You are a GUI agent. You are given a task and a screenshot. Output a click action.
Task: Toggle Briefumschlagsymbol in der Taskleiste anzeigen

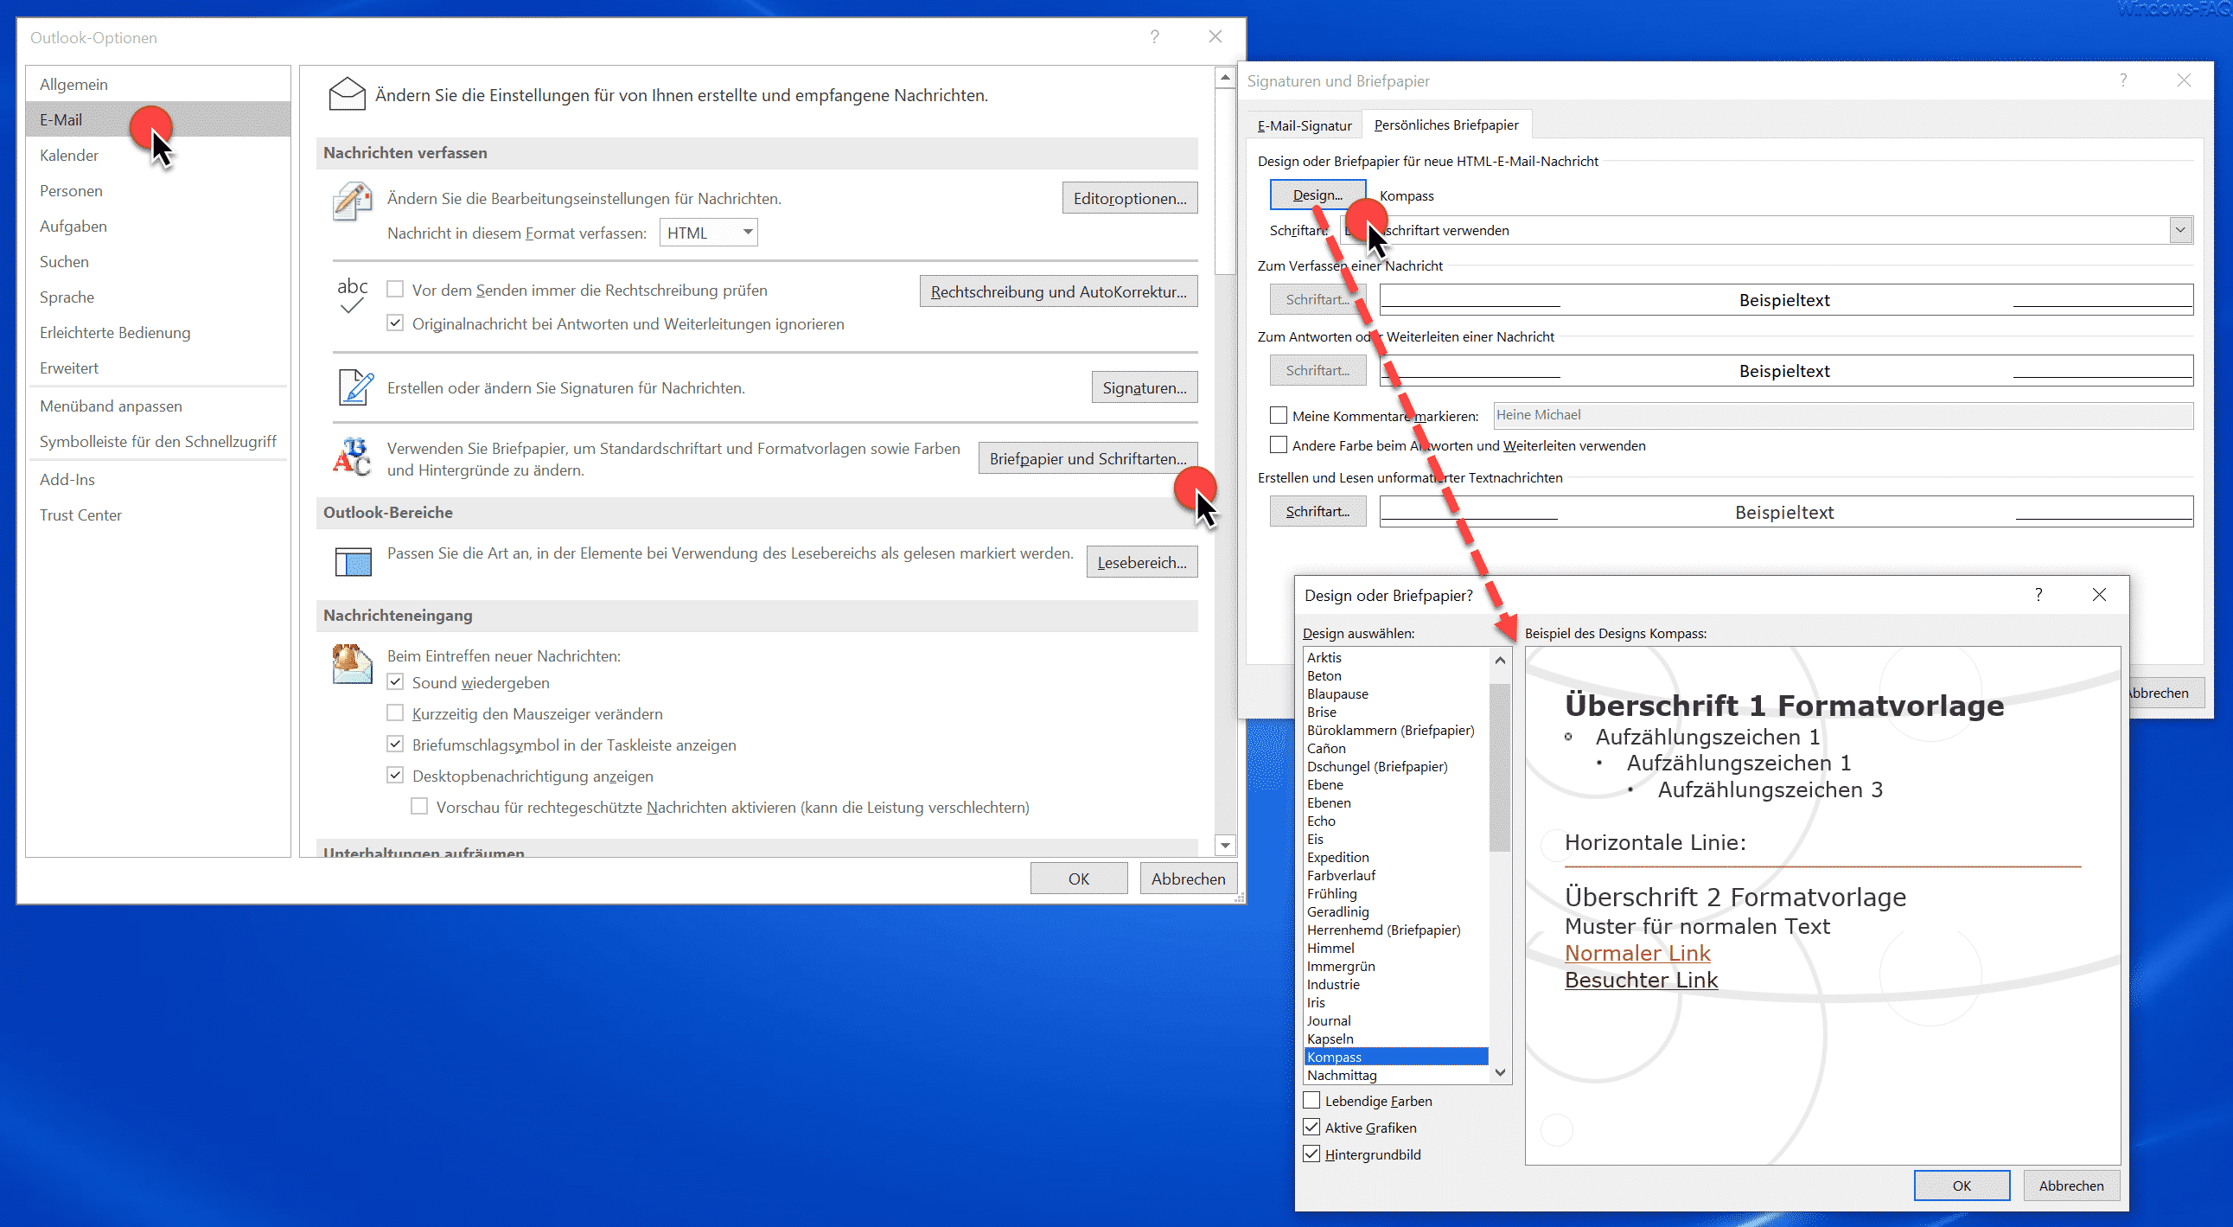(x=395, y=744)
